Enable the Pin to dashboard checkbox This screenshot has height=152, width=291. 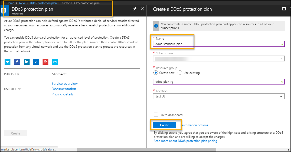tap(156, 114)
